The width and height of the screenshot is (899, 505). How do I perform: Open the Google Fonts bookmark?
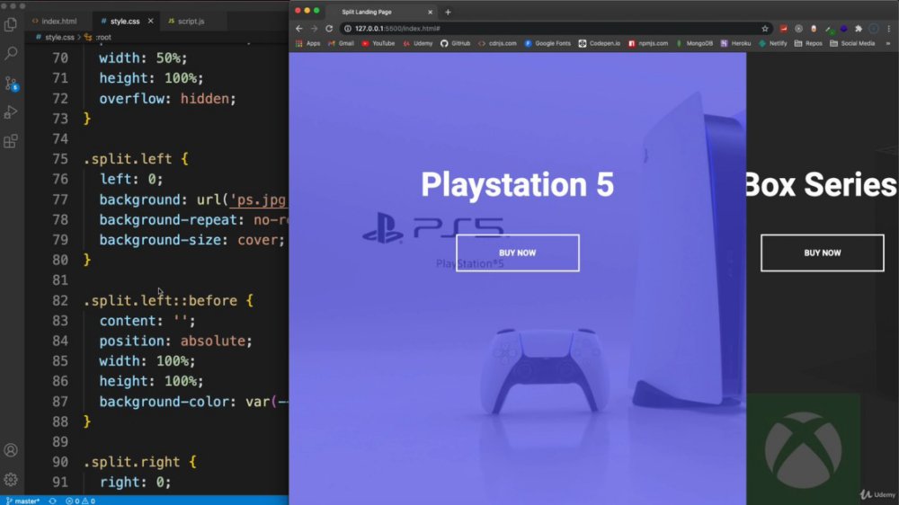547,43
